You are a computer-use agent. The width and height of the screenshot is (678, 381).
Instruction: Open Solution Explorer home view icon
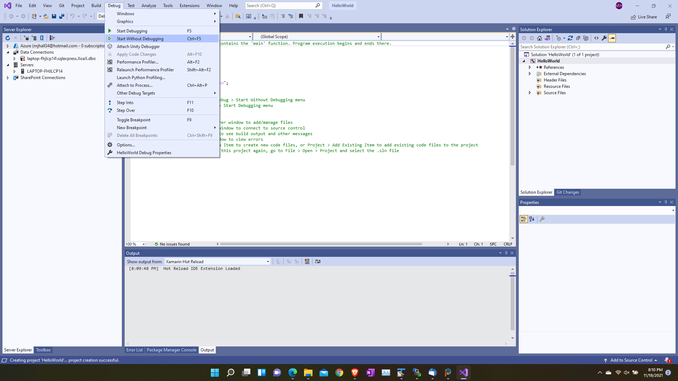[x=540, y=38]
